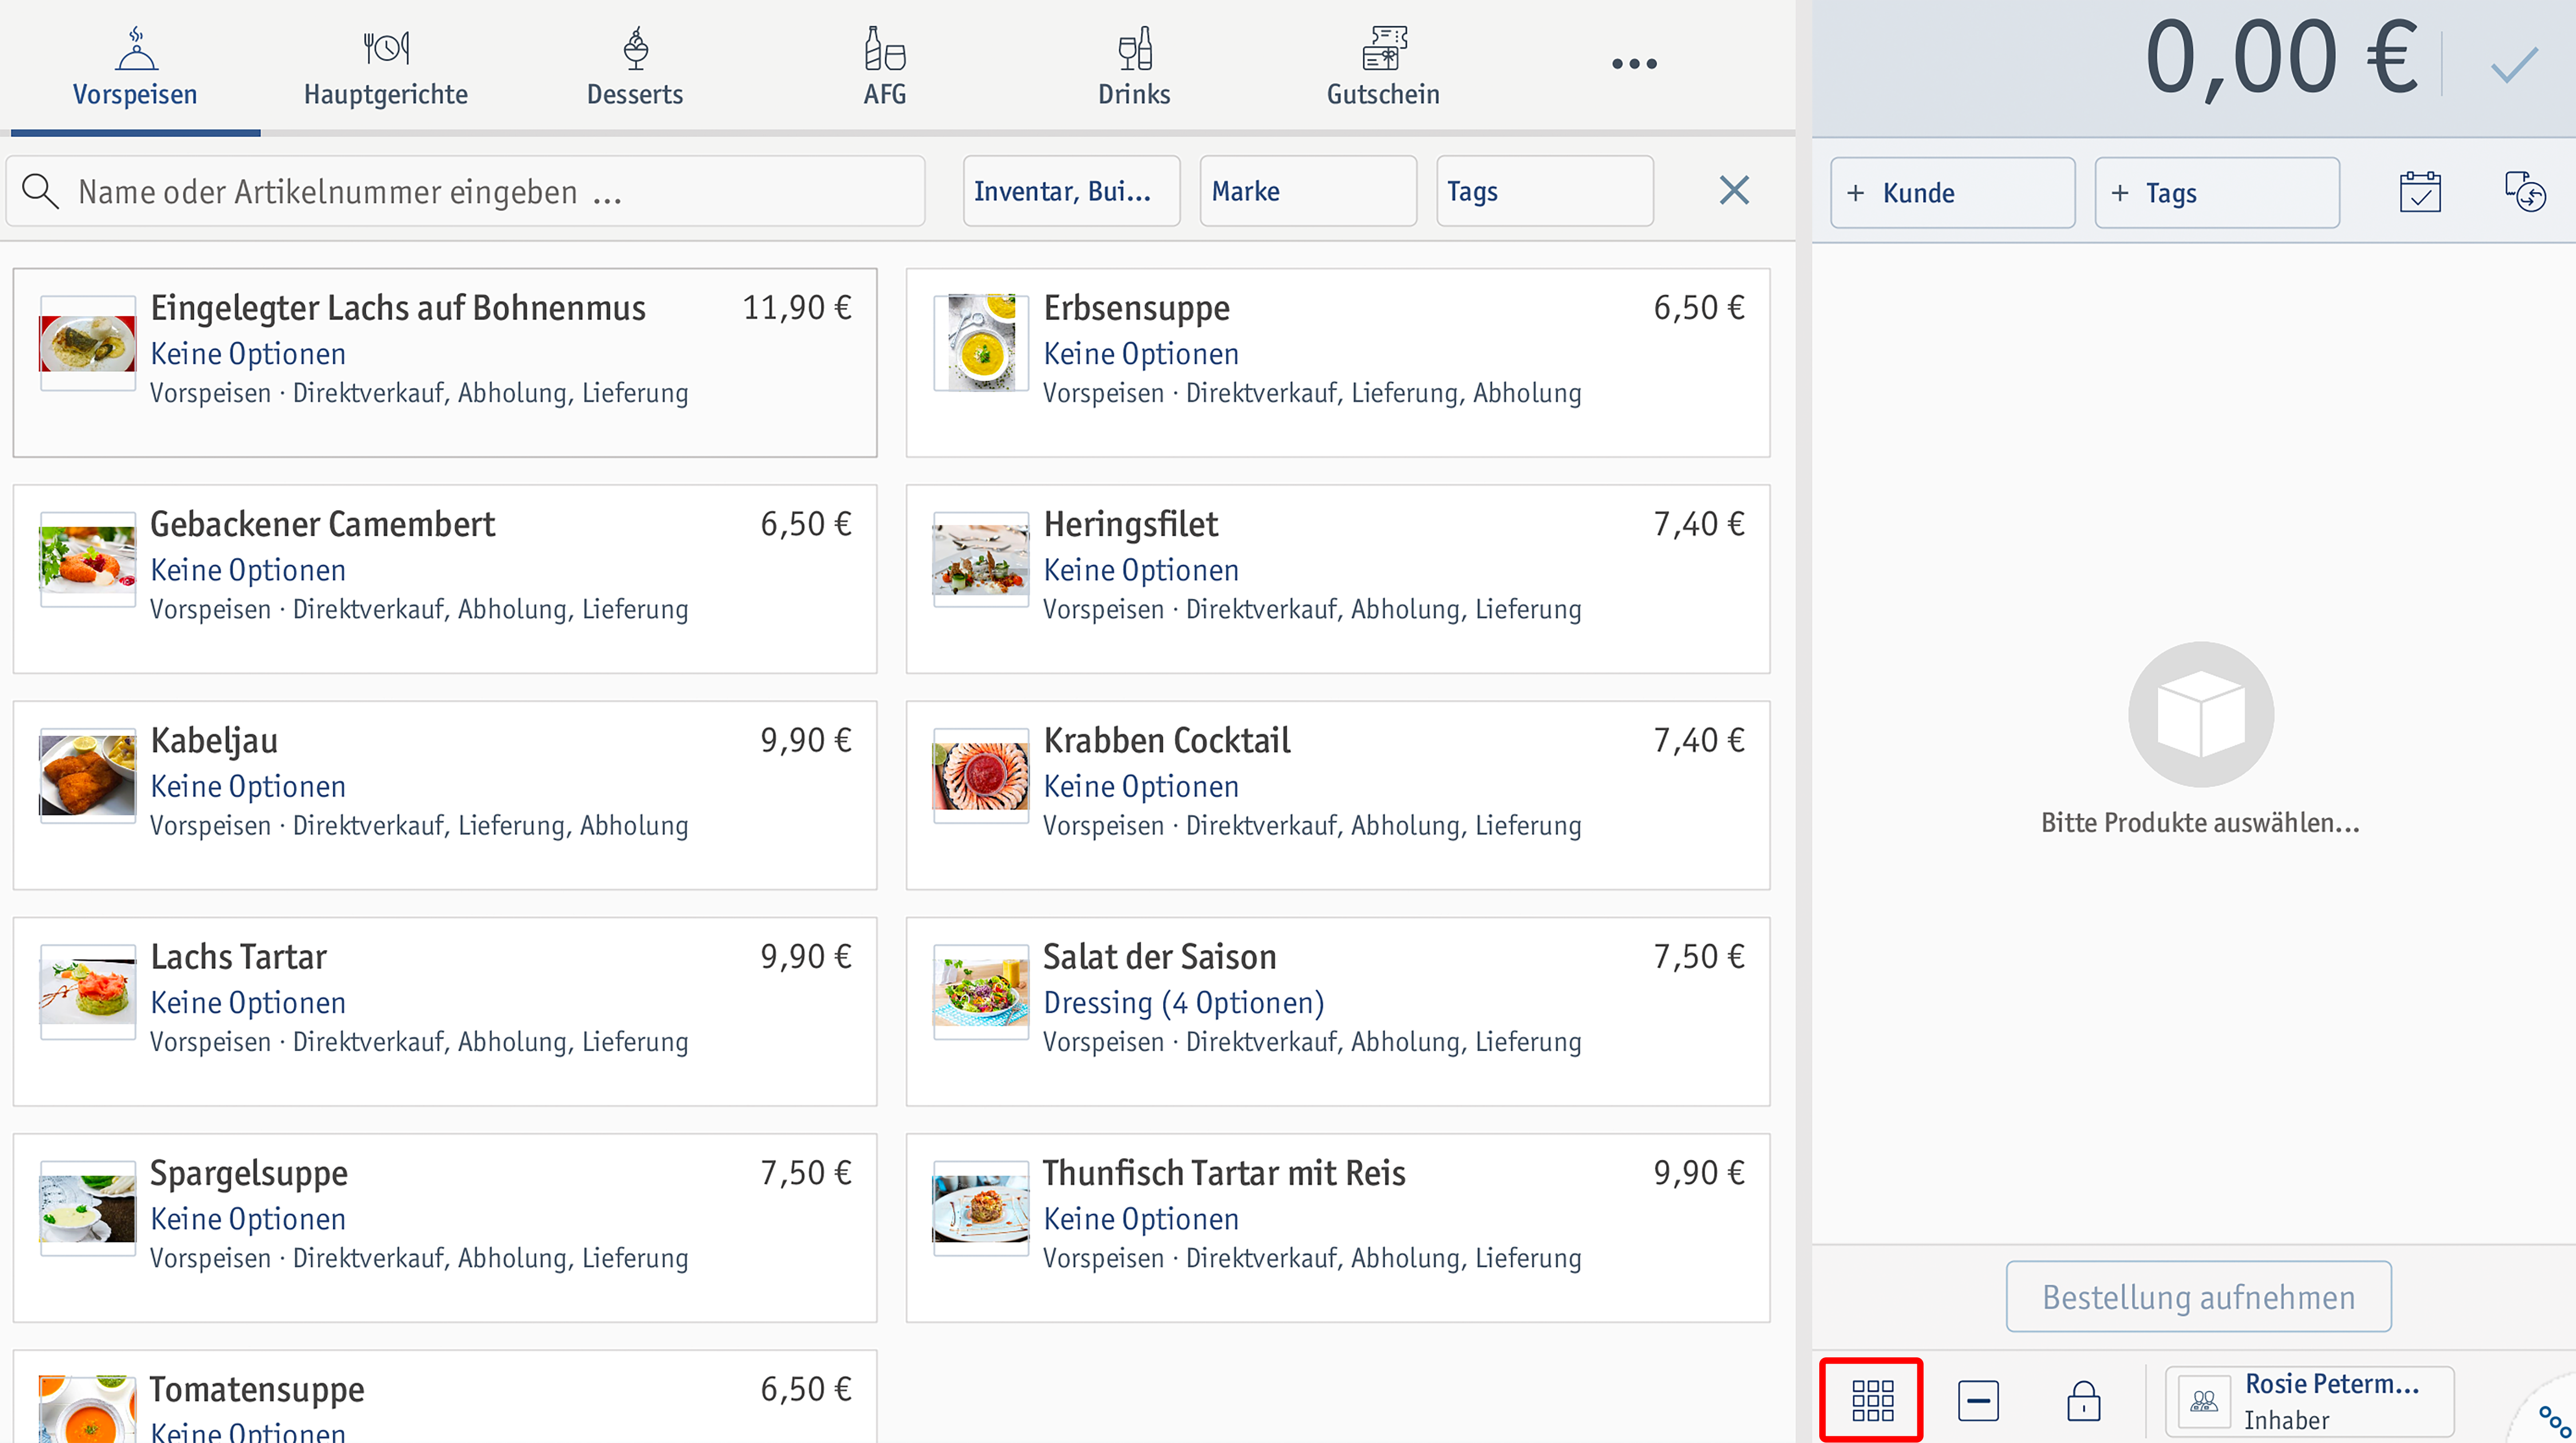
Task: Focus the article name search field
Action: (465, 191)
